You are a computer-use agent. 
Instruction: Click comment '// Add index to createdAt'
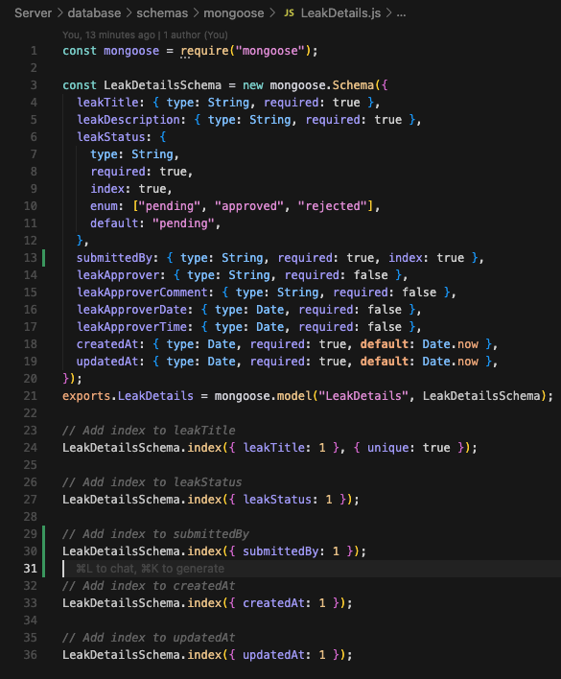point(149,585)
